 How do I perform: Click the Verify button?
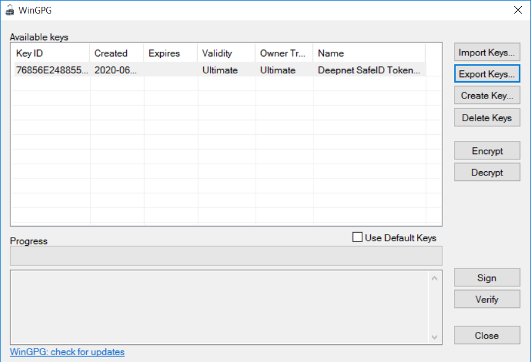pyautogui.click(x=487, y=299)
